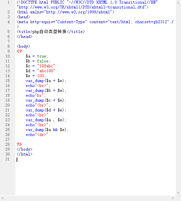
Task: Click the DOCTYPE declaration on line 1
Action: click(87, 5)
